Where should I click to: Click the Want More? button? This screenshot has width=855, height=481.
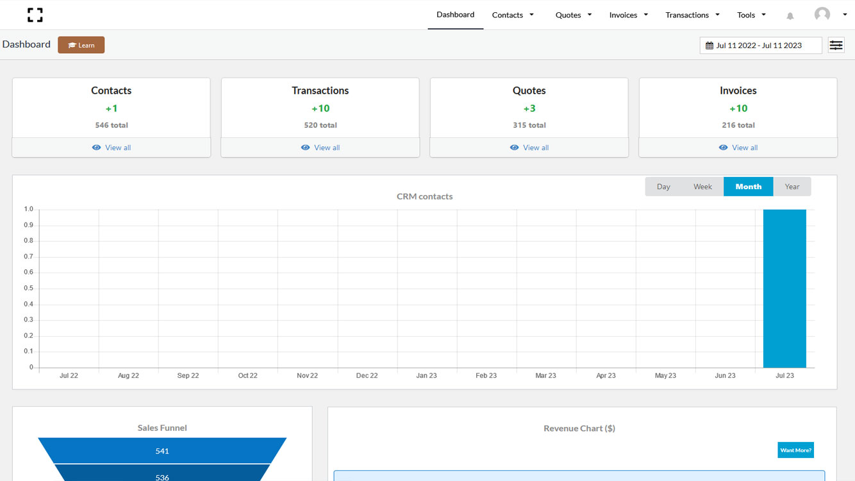[x=795, y=450]
